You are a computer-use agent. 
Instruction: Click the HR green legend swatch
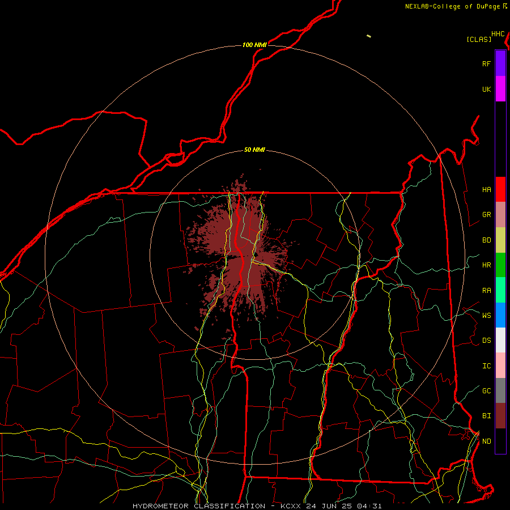tap(500, 265)
